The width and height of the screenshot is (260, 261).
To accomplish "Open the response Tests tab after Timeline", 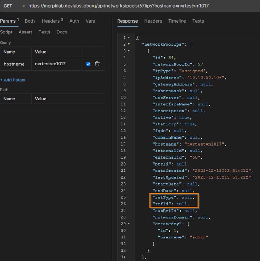I will point(198,21).
